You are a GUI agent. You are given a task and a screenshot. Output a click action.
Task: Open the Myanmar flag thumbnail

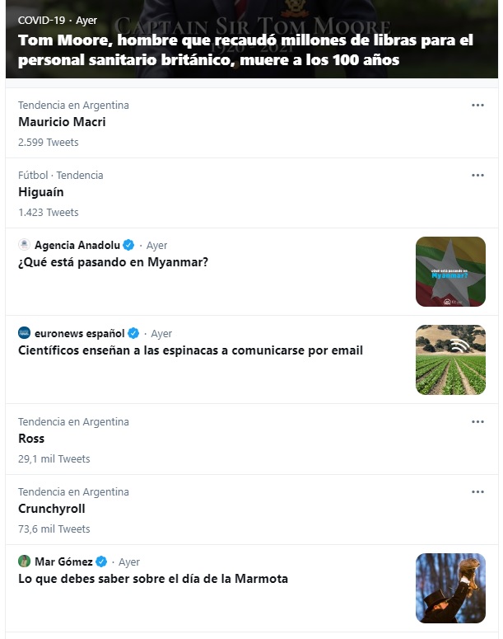pyautogui.click(x=450, y=271)
